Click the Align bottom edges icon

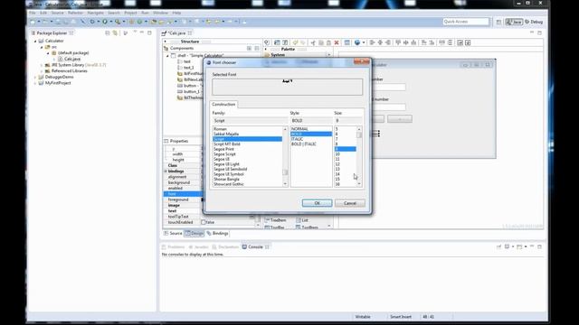[413, 42]
